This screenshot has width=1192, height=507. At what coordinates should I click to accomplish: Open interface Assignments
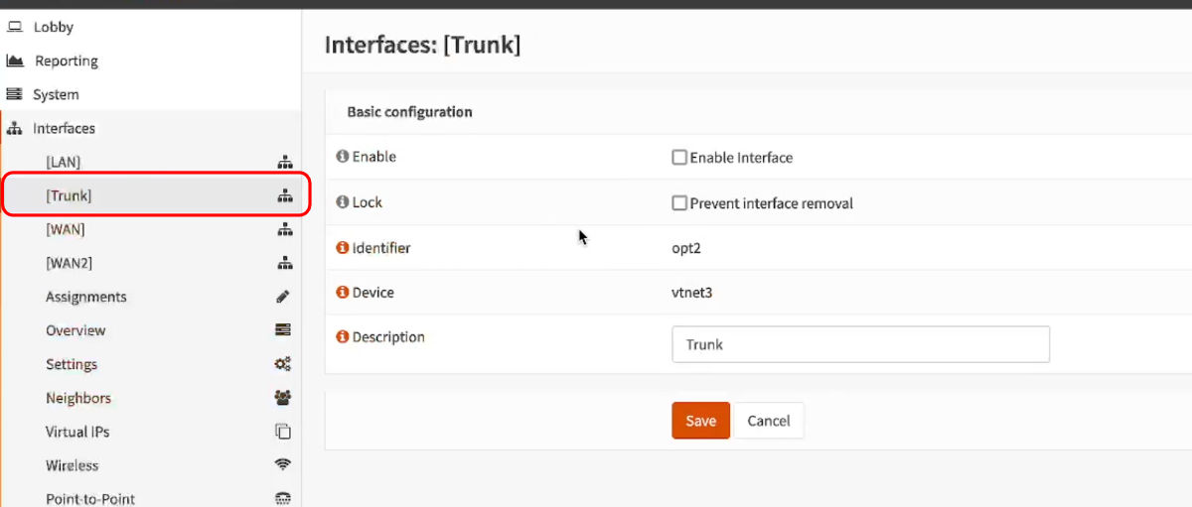(86, 297)
